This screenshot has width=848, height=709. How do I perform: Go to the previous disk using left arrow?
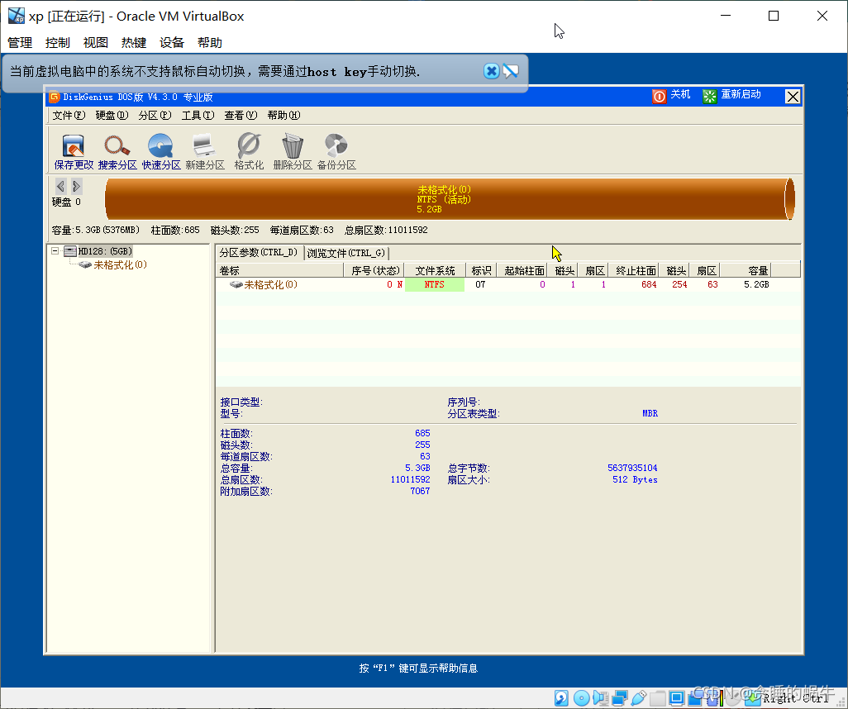pyautogui.click(x=60, y=187)
